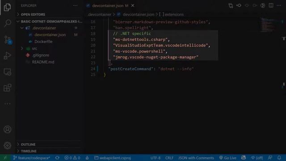Image resolution: width=286 pixels, height=161 pixels.
Task: Open the Accounts menu
Action: tap(8, 129)
